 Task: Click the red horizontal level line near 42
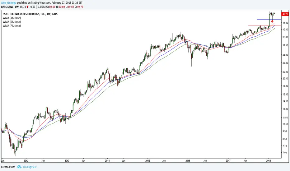pos(265,25)
